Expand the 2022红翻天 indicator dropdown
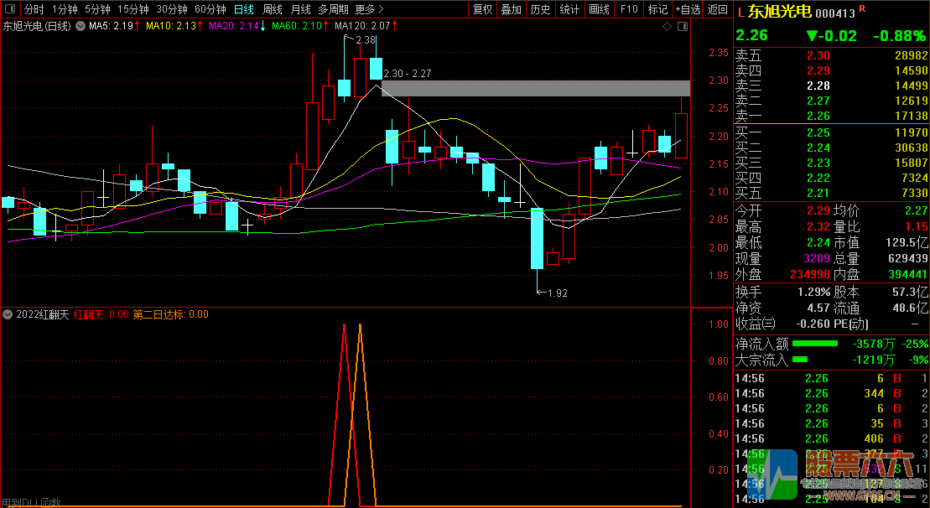The height and width of the screenshot is (508, 930). (8, 314)
